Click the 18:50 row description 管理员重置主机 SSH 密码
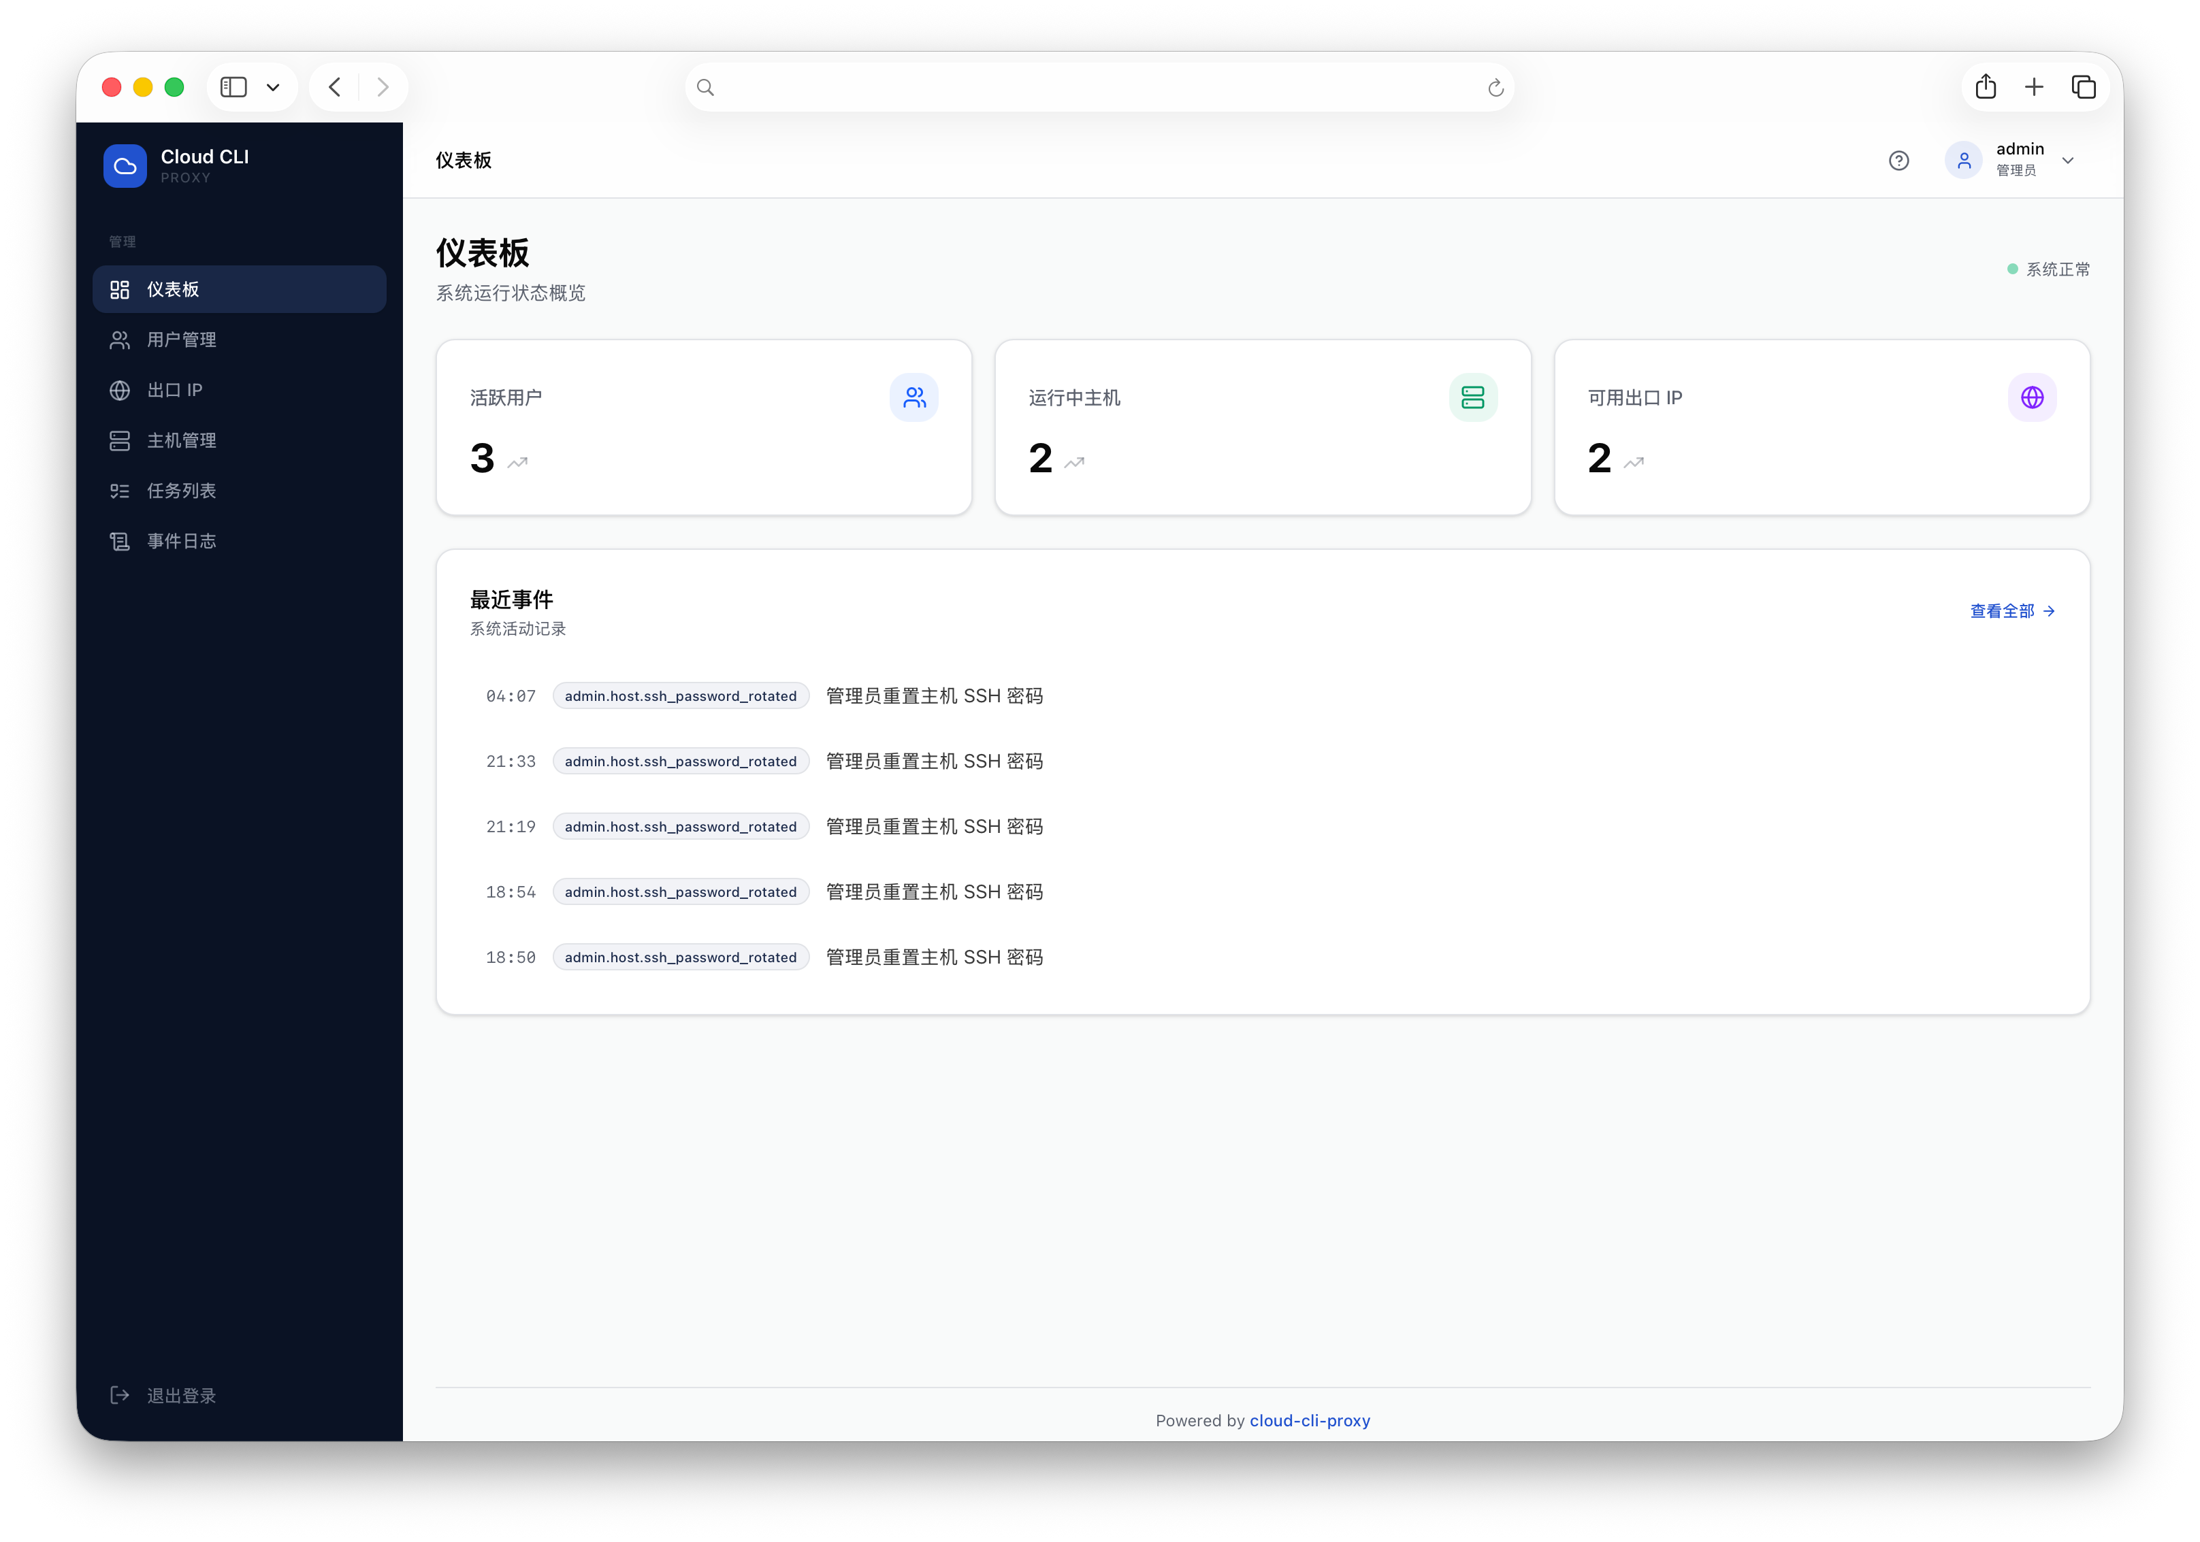Viewport: 2200px width, 1542px height. click(934, 957)
